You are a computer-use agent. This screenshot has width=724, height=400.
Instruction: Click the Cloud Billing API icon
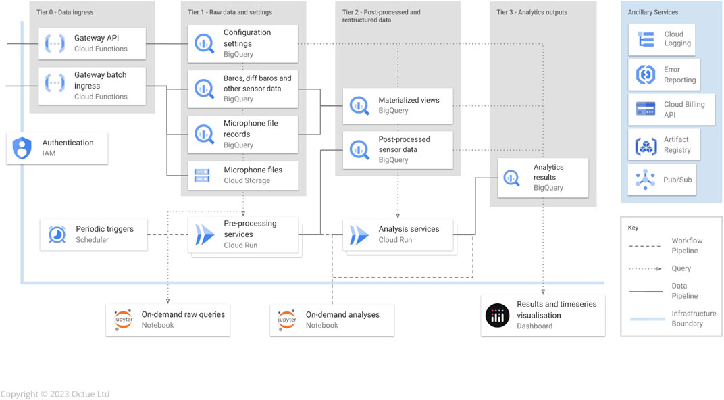pos(646,109)
